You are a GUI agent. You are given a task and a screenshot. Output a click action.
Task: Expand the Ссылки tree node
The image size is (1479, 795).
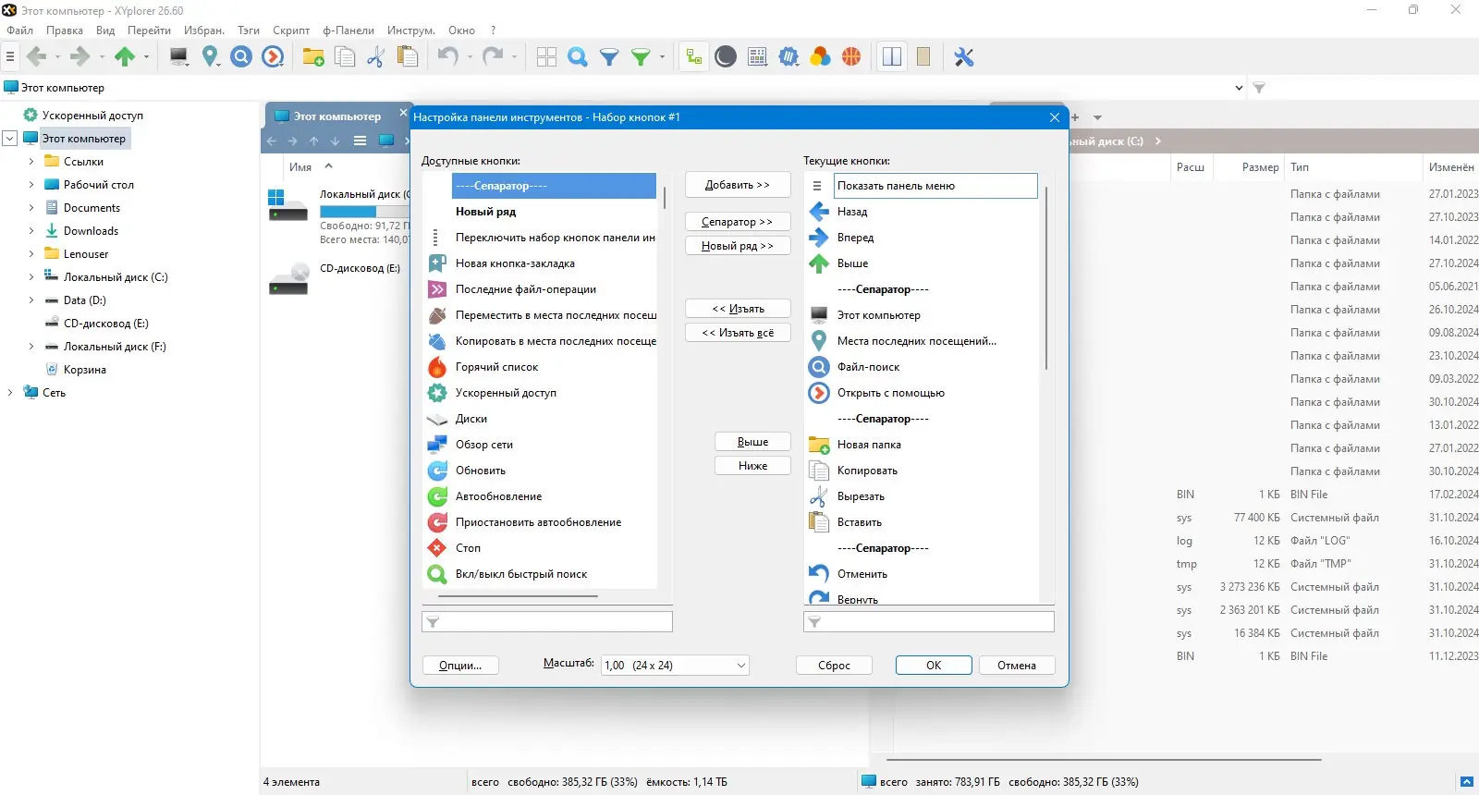coord(31,162)
